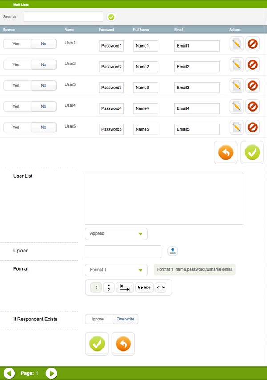Image resolution: width=267 pixels, height=380 pixels.
Task: Click the pencil edit icon for User4
Action: point(237,107)
